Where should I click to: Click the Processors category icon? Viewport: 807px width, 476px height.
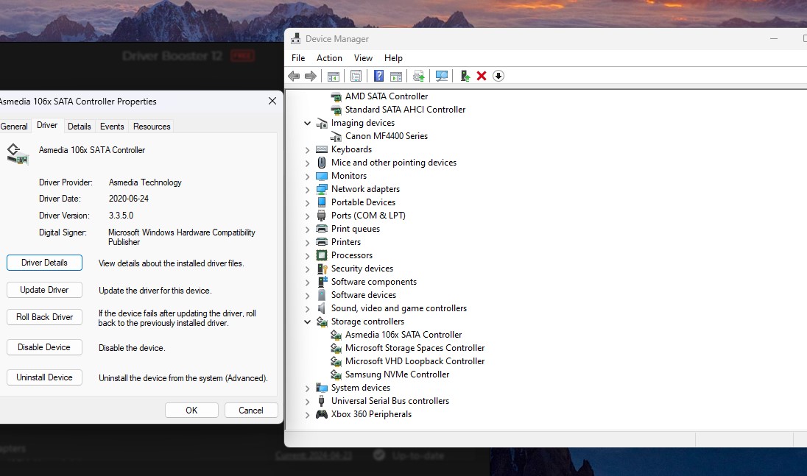click(x=322, y=255)
